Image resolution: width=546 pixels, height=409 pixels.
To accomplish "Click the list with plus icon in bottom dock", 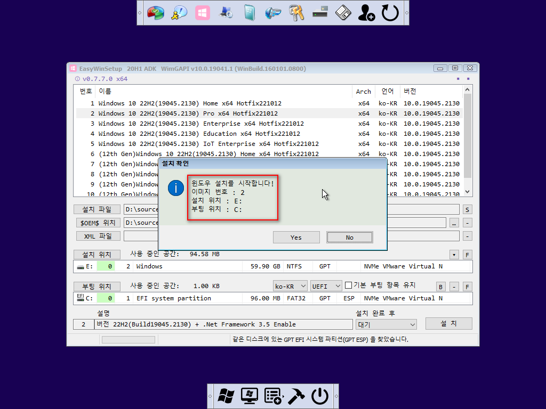I will (273, 396).
